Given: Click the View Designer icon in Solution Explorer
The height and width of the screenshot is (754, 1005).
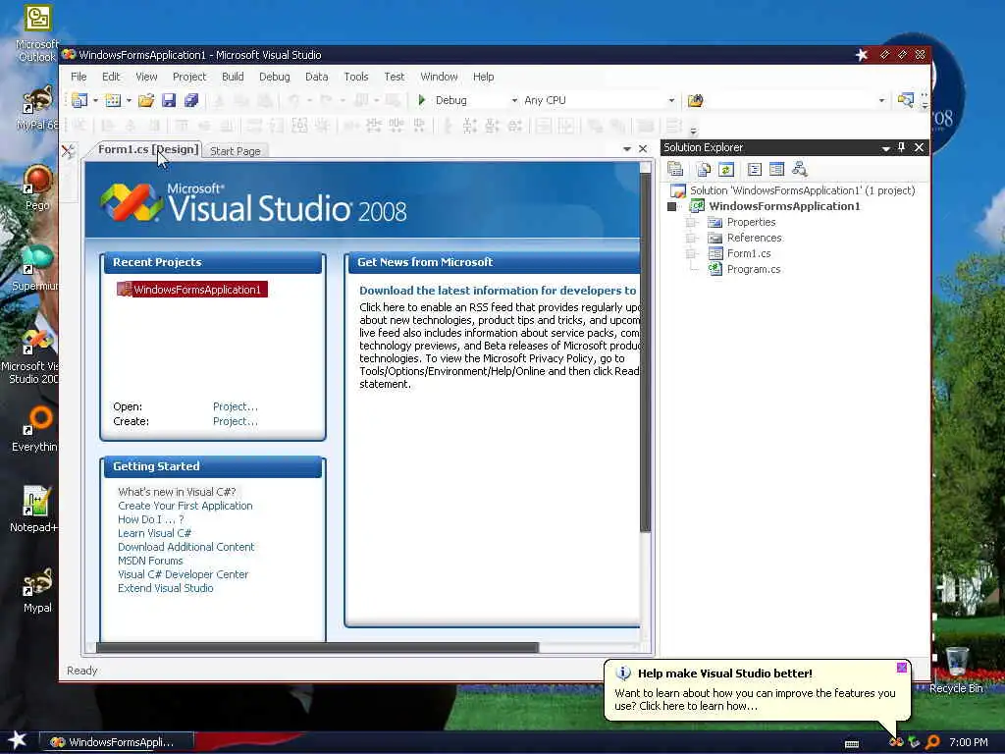Looking at the screenshot, I should coord(777,169).
